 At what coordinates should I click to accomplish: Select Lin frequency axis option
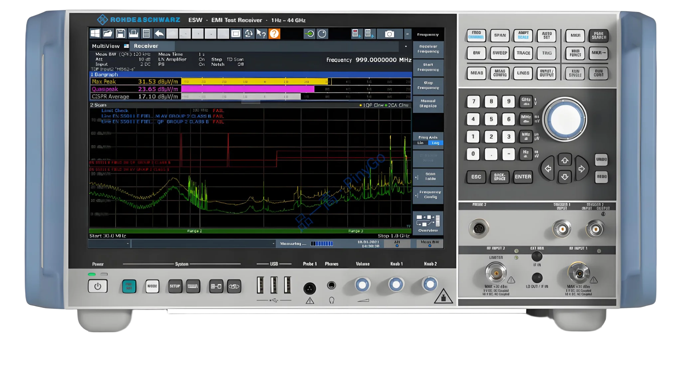420,143
